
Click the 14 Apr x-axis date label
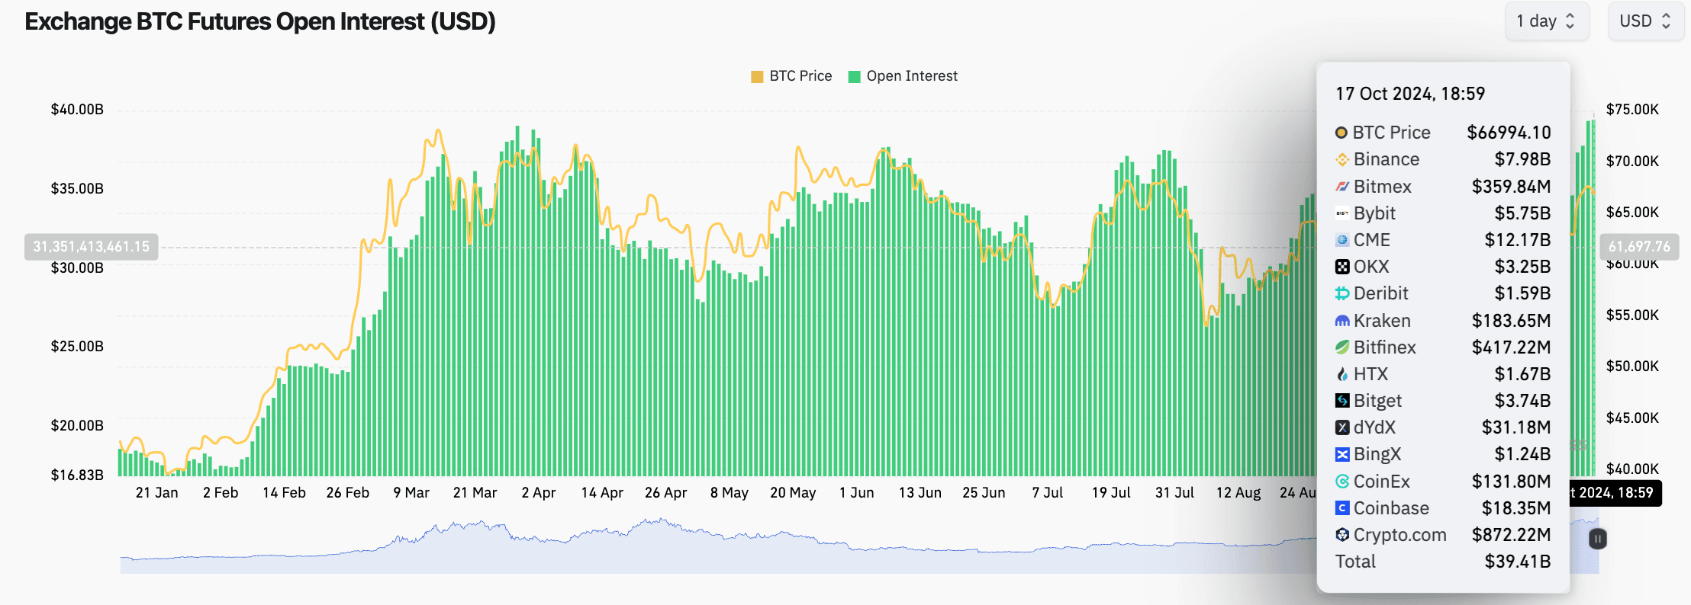(602, 493)
